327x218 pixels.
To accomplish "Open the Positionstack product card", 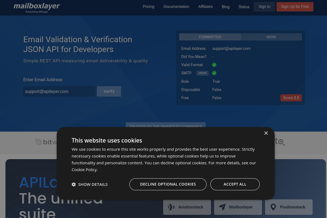I will [289, 207].
